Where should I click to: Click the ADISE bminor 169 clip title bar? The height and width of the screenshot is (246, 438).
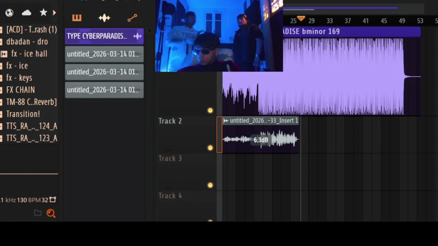(352, 32)
